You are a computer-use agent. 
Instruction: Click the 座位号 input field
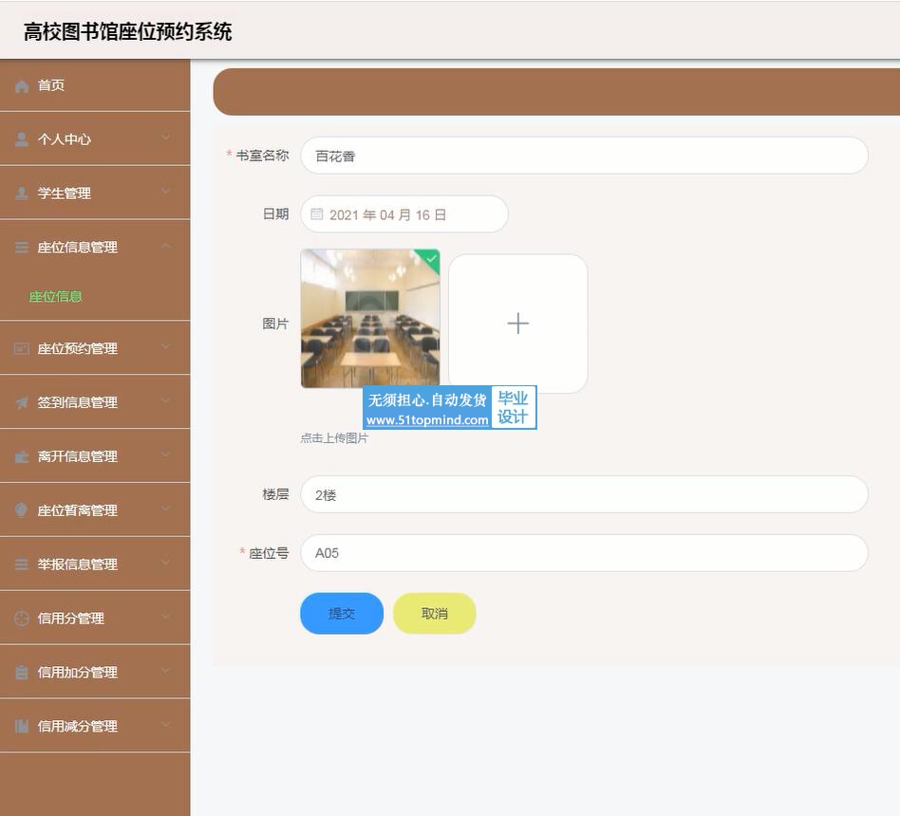(x=584, y=553)
